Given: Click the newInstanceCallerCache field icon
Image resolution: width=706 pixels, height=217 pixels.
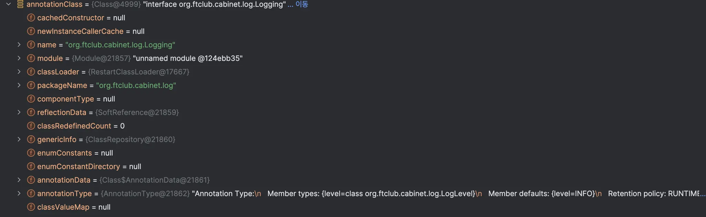Looking at the screenshot, I should click(x=31, y=31).
